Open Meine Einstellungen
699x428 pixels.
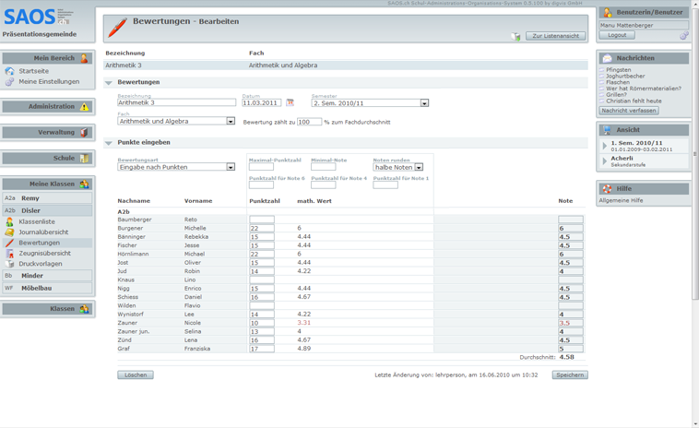click(x=49, y=81)
